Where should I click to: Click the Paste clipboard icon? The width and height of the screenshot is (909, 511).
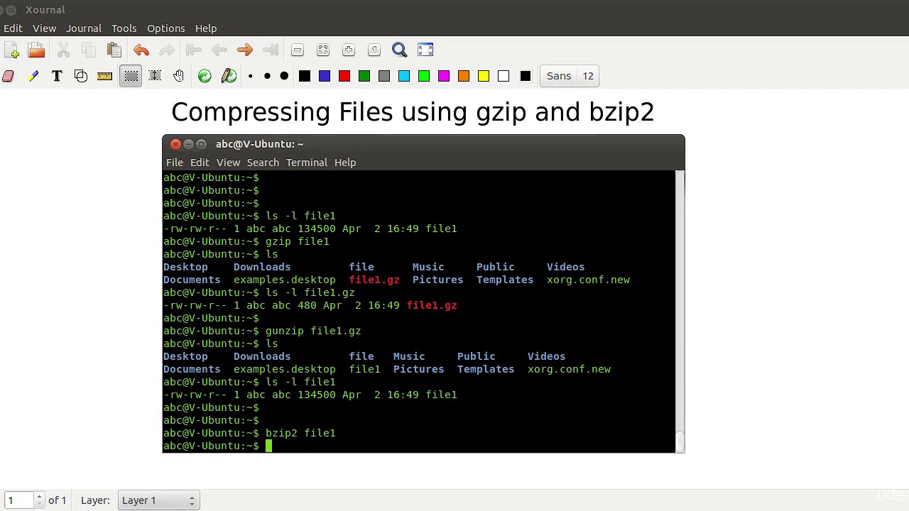[114, 50]
